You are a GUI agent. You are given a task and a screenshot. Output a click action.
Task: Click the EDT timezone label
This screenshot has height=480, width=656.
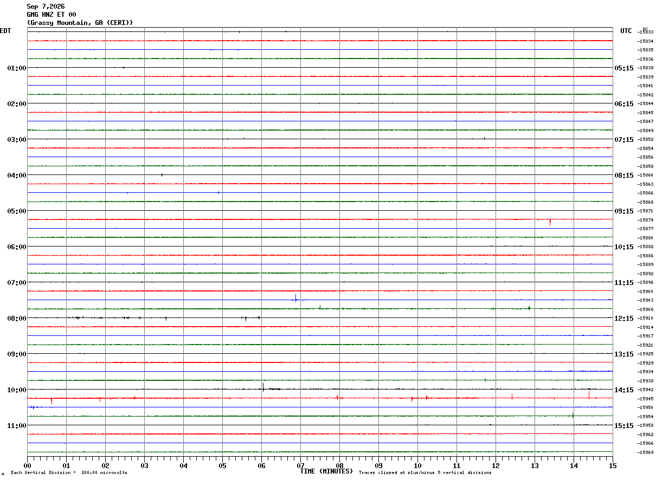tap(5, 31)
